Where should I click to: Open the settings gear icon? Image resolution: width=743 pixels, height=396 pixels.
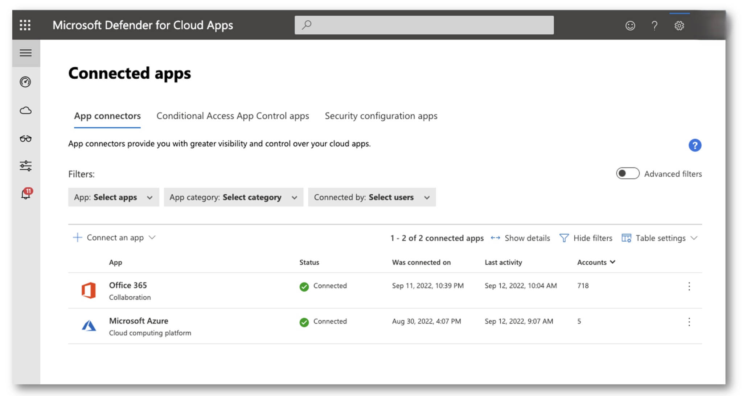click(679, 25)
